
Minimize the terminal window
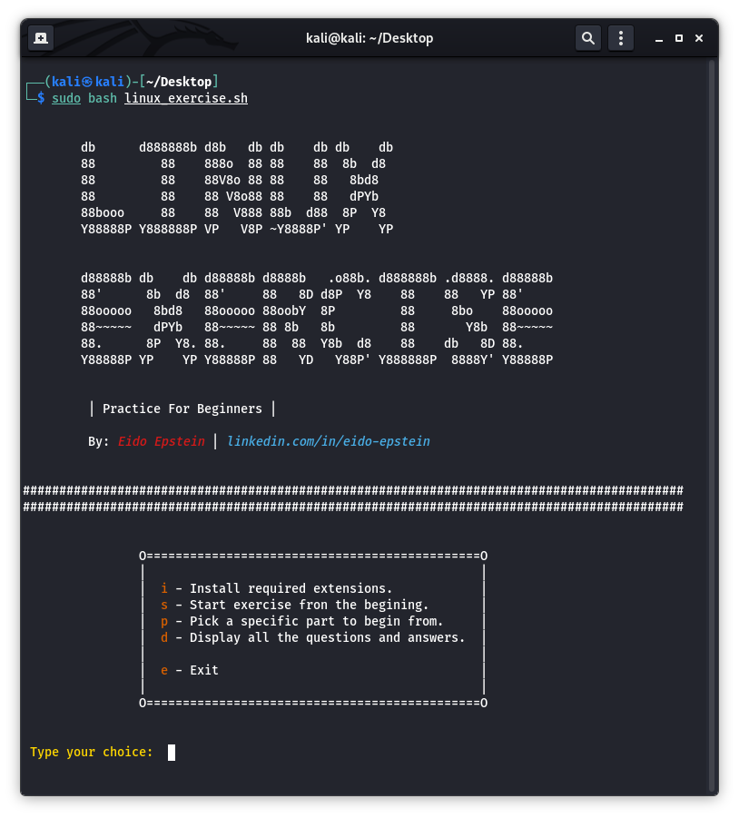coord(658,37)
